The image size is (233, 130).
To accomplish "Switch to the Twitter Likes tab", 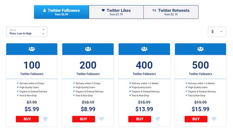I will tap(116, 12).
